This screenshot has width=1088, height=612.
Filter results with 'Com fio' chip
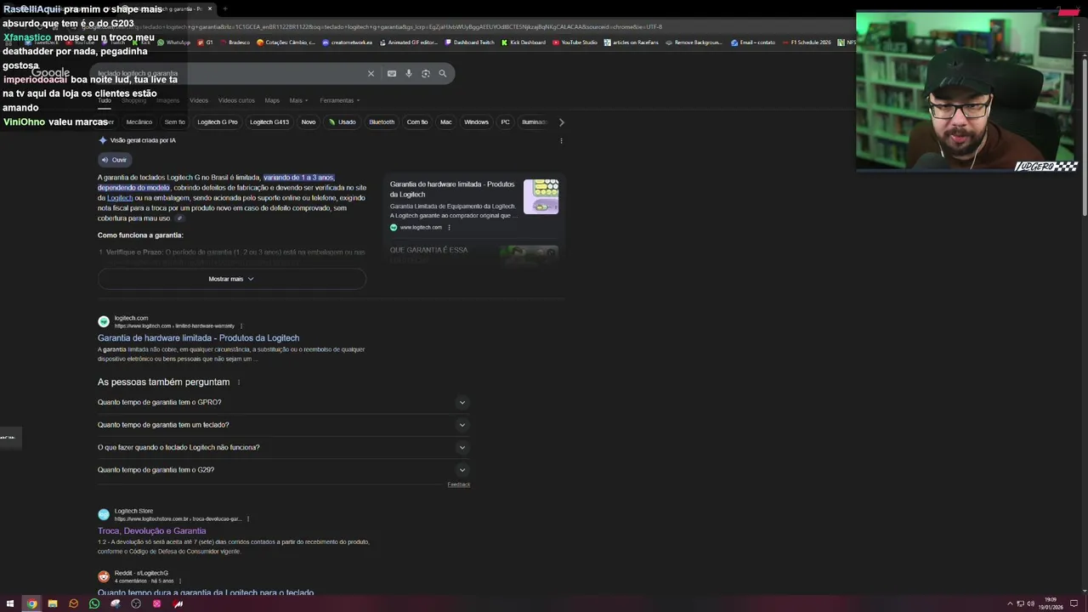tap(417, 122)
